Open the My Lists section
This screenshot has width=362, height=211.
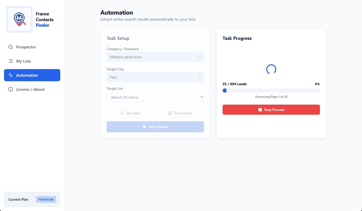23,61
